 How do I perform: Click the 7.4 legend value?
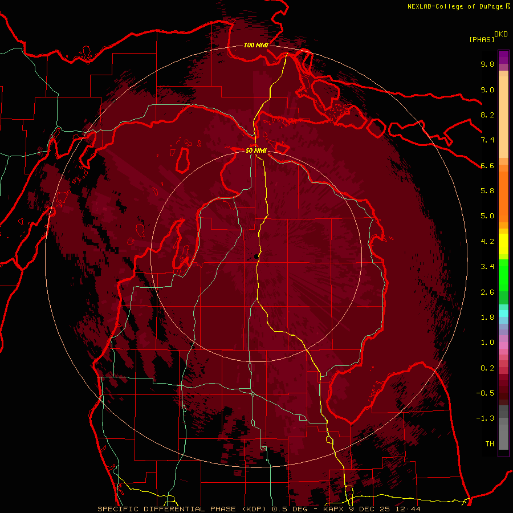click(x=487, y=140)
